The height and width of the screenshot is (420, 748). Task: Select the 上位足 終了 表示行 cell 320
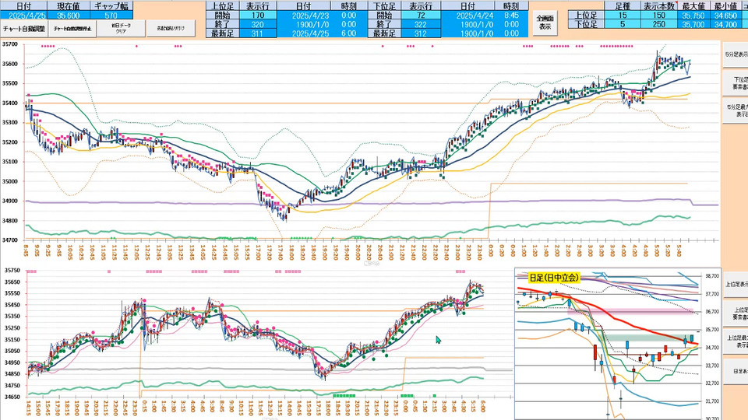tap(258, 24)
